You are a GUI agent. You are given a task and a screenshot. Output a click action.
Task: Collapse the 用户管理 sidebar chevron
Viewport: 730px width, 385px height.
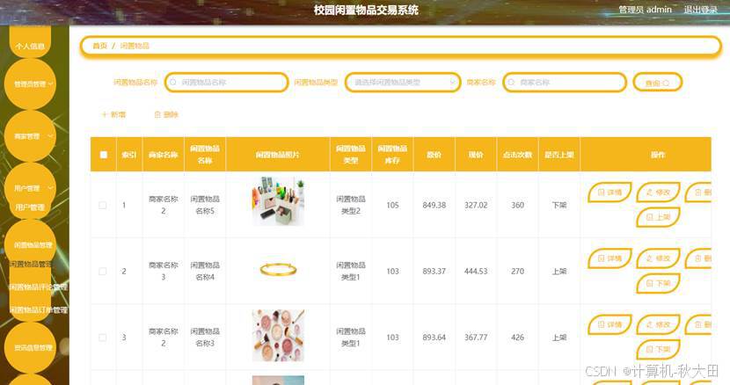coord(51,188)
